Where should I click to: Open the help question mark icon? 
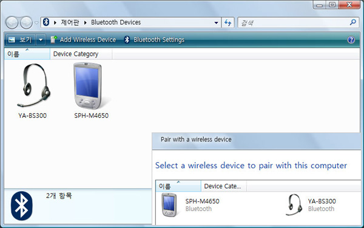(351, 40)
